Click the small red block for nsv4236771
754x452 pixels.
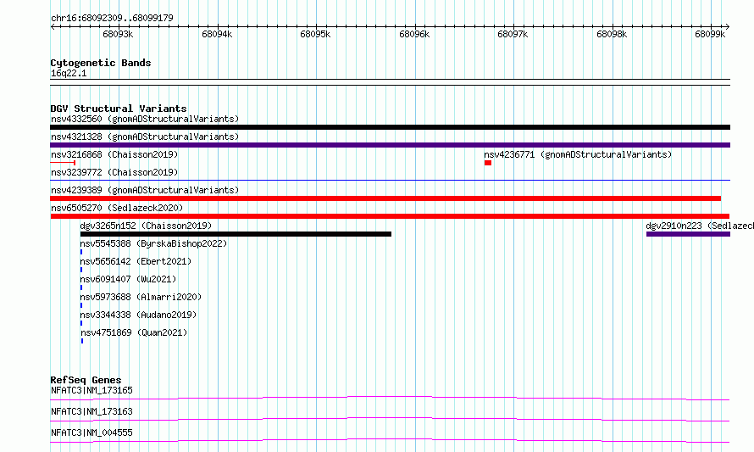pos(488,163)
